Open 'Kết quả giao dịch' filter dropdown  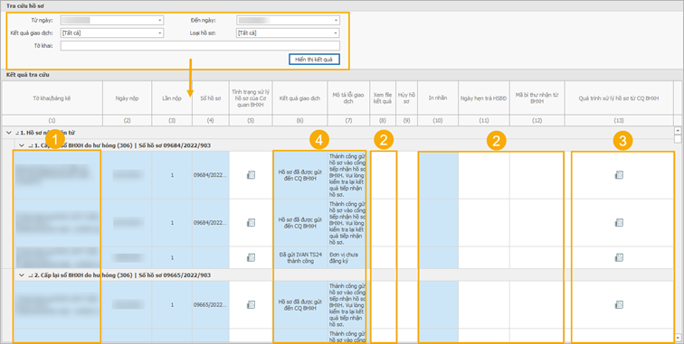160,33
